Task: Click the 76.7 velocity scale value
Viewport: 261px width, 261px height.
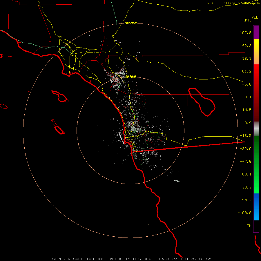Action: 247,58
